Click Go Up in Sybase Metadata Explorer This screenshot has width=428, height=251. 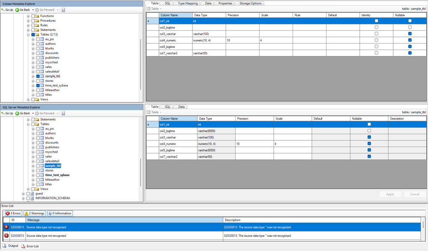[7, 10]
